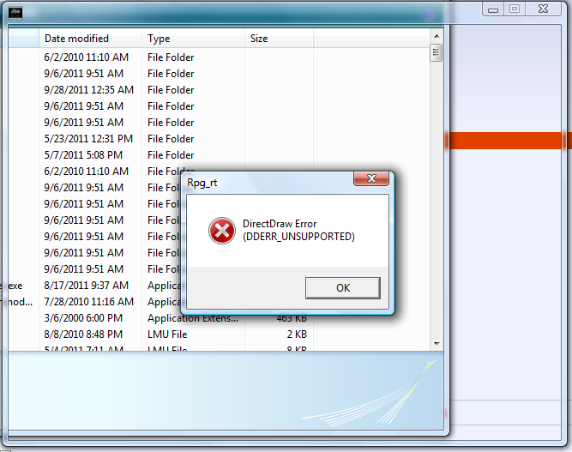The height and width of the screenshot is (452, 572).
Task: Click the red error icon in dialog
Action: (x=222, y=231)
